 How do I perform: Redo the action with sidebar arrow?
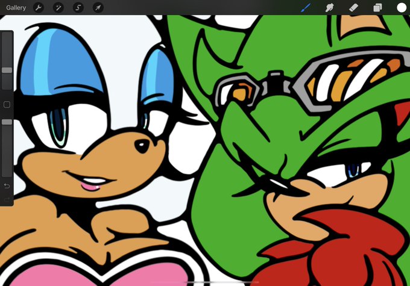pos(7,200)
